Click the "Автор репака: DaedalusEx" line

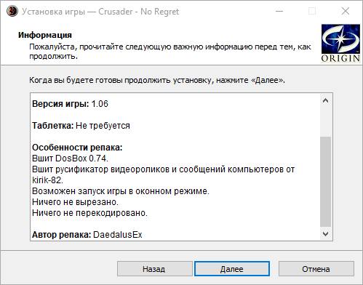[87, 235]
